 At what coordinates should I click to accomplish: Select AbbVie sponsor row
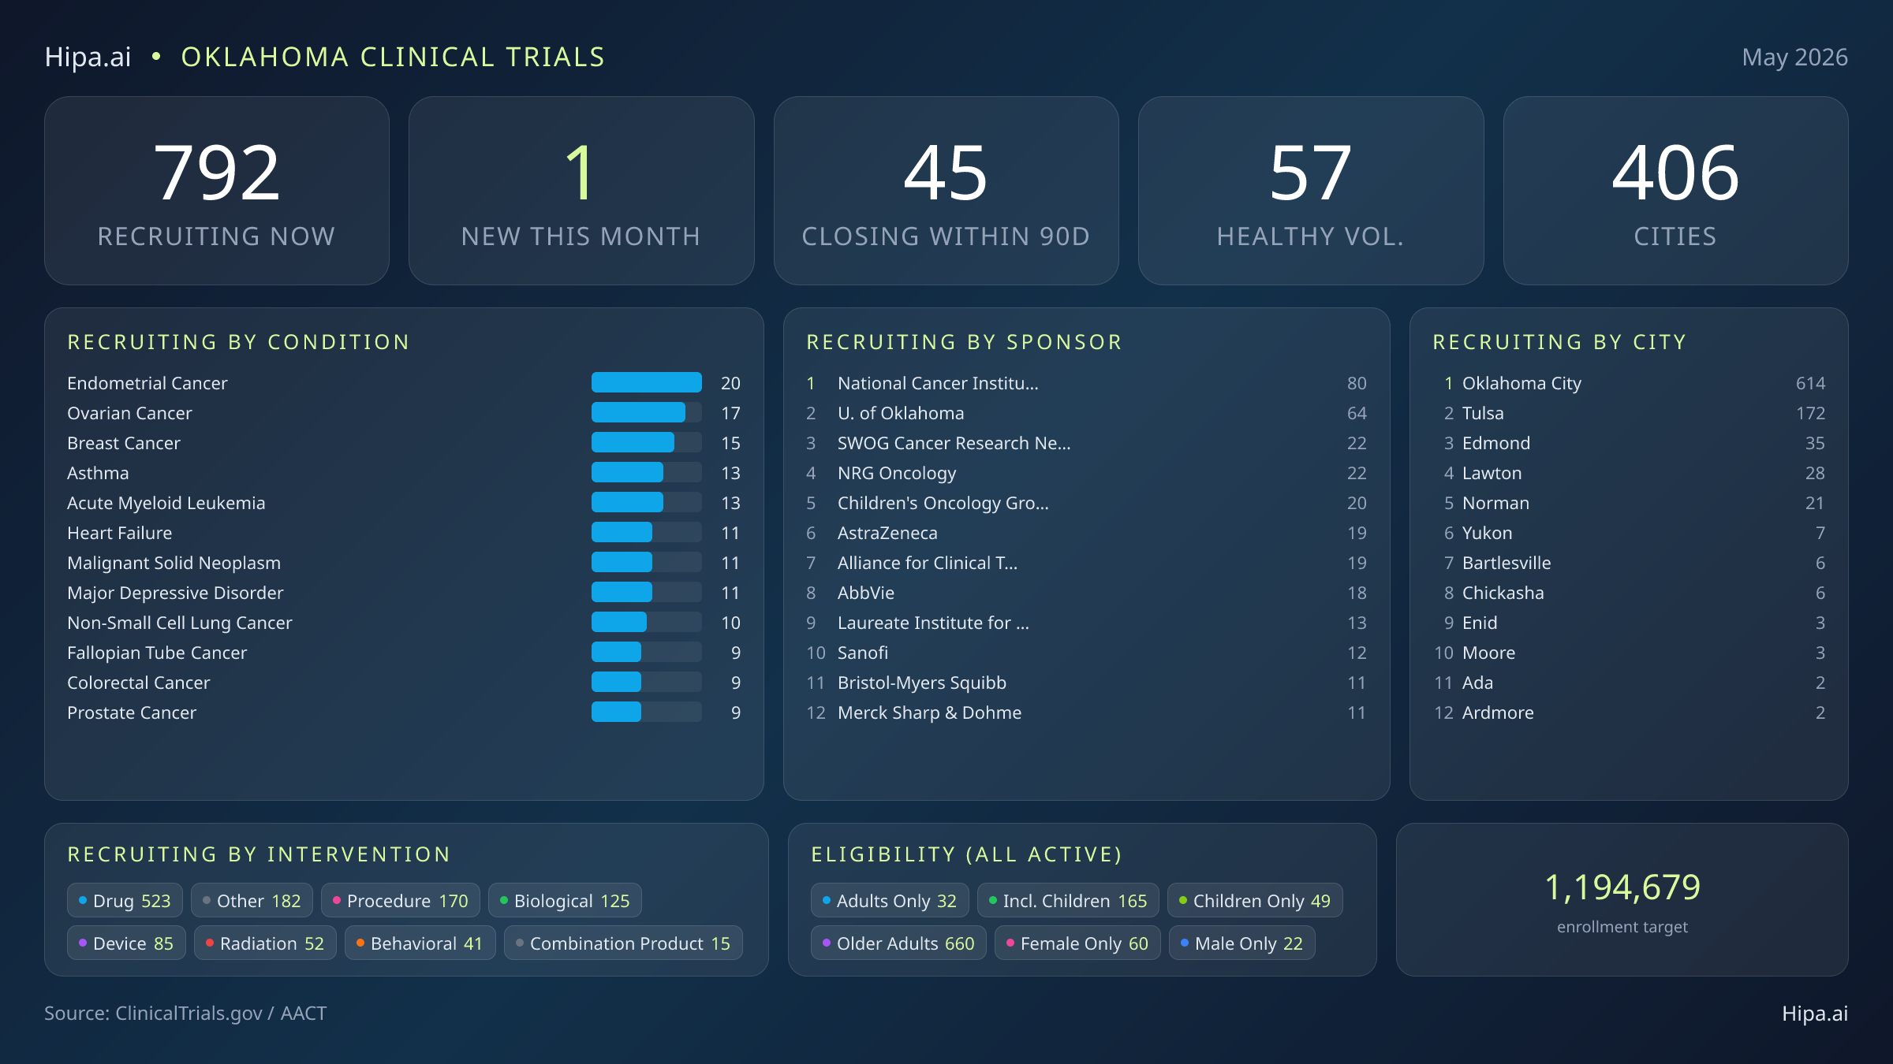point(1086,593)
